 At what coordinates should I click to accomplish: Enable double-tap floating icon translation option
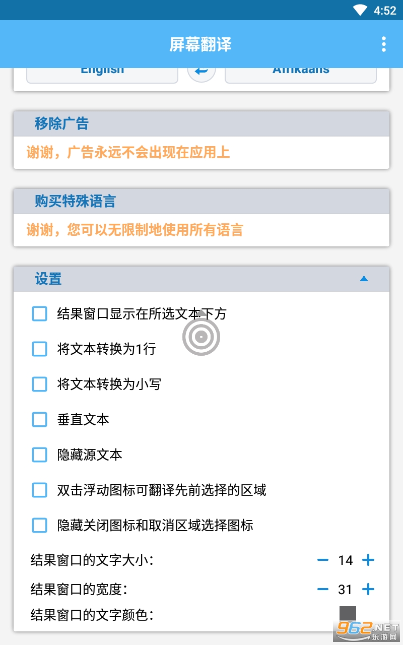click(39, 490)
